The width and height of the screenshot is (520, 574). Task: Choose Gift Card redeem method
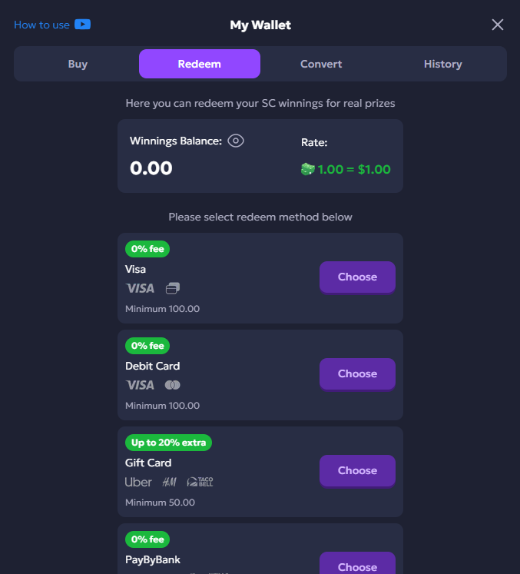357,470
